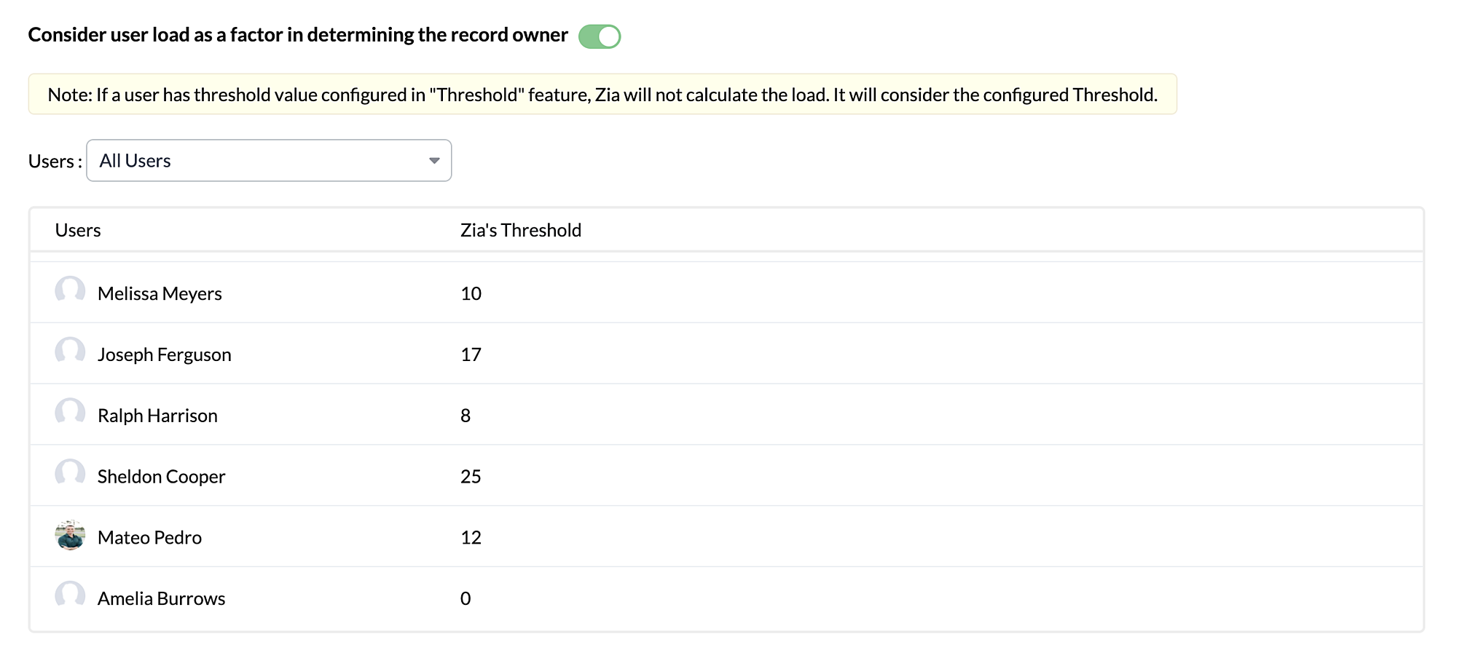
Task: Click the Zia's Threshold column header
Action: pos(521,231)
